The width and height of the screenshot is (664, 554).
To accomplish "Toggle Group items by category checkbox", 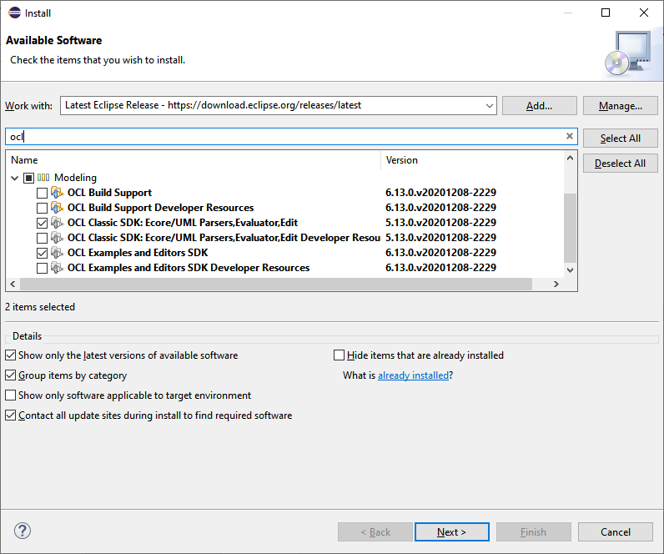I will [11, 375].
